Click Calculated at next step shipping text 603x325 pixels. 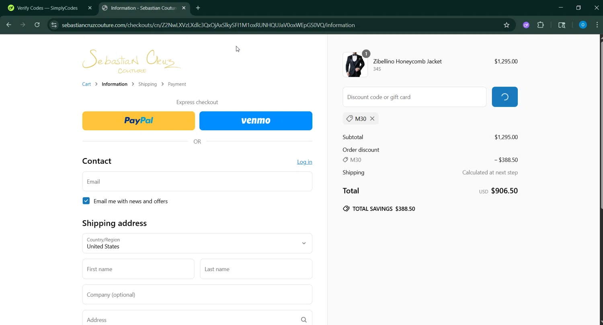point(490,173)
